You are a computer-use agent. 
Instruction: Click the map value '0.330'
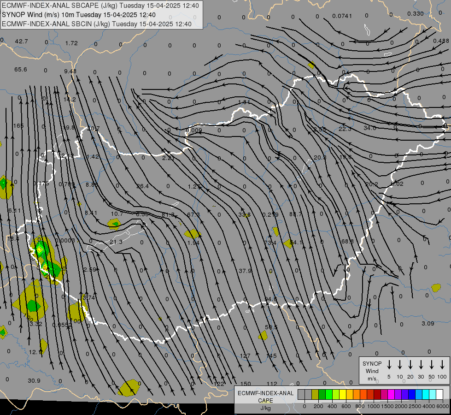coord(416,14)
